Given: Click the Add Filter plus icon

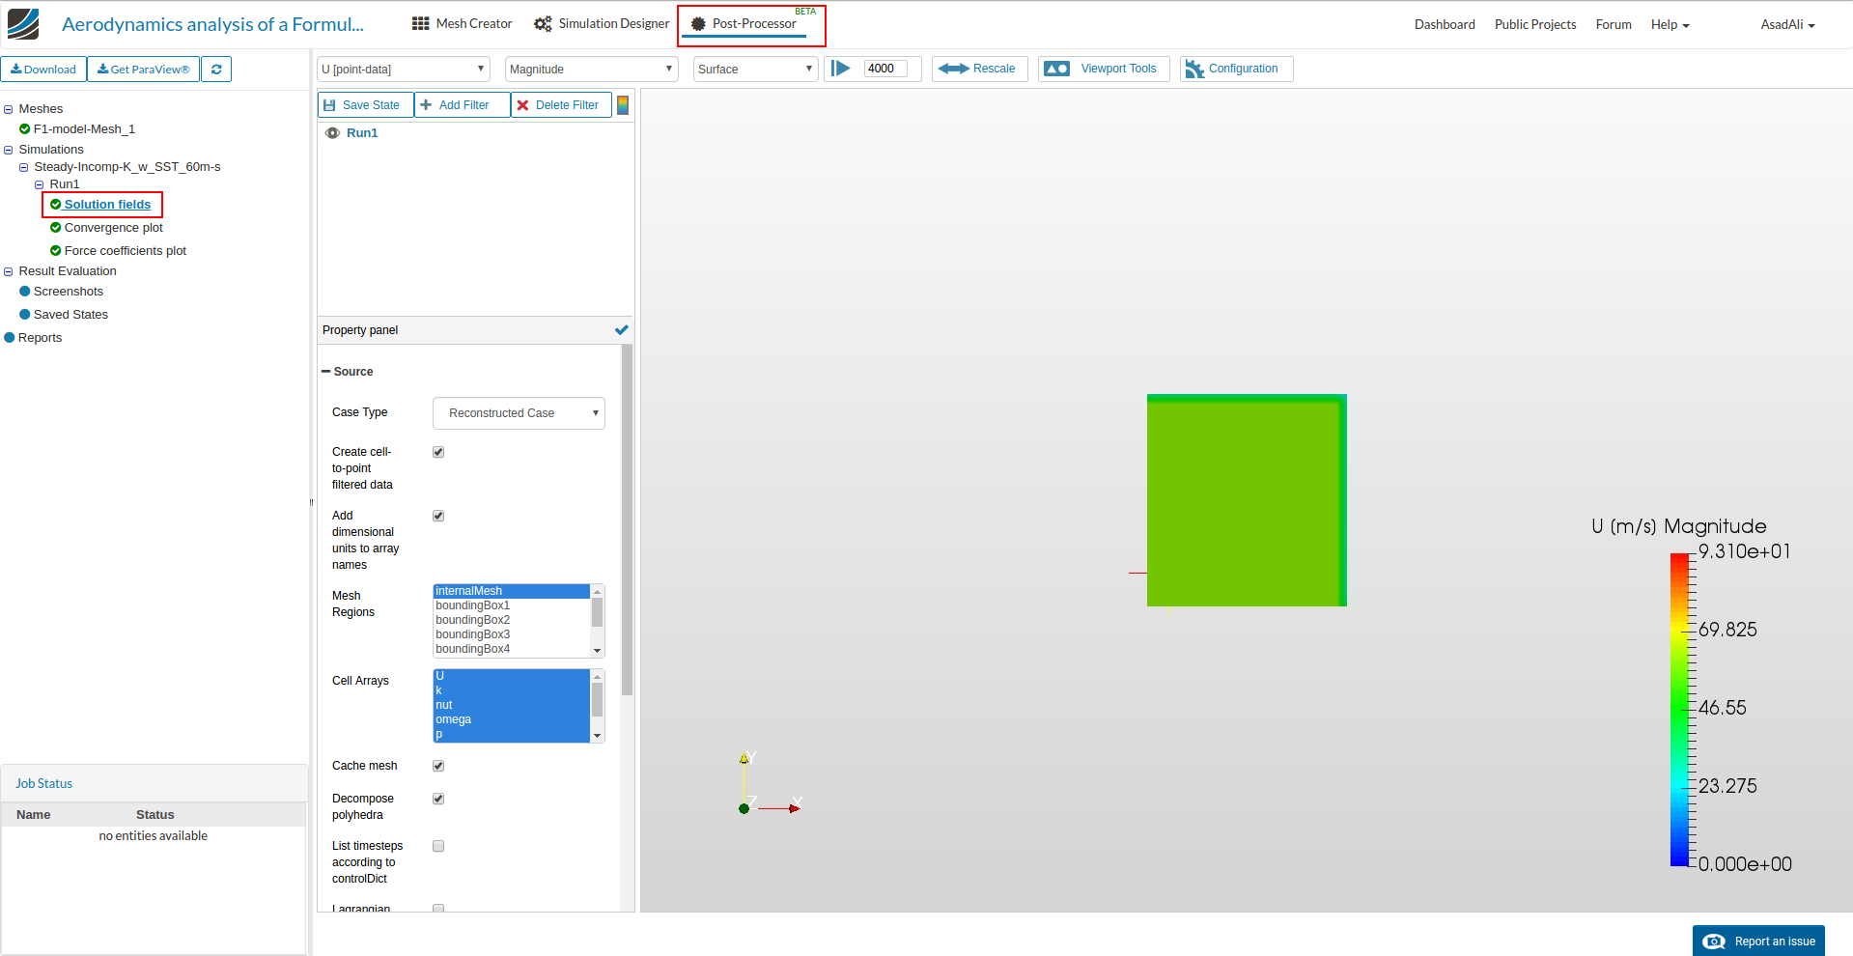Looking at the screenshot, I should pos(426,104).
